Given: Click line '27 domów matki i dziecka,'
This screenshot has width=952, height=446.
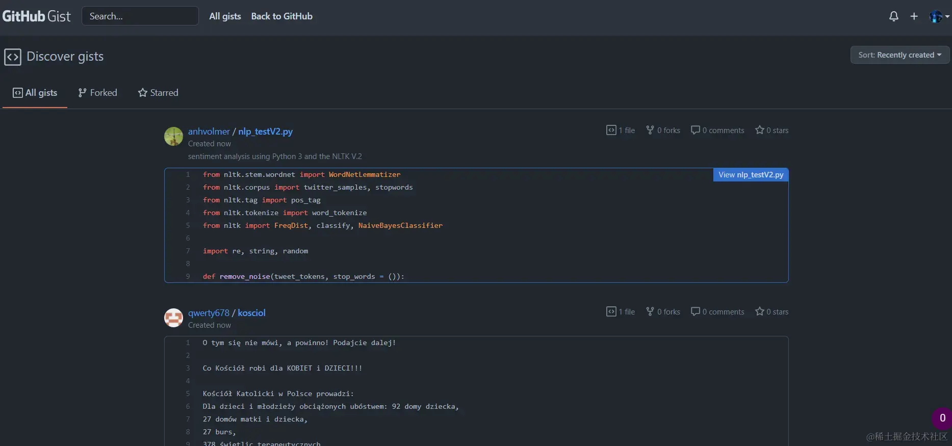Looking at the screenshot, I should coord(255,419).
